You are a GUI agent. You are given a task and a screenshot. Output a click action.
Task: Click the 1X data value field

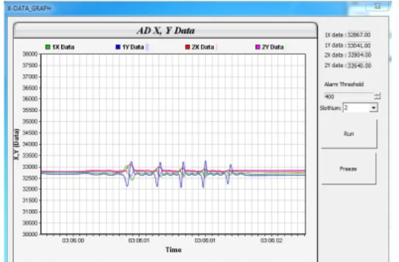click(x=359, y=35)
